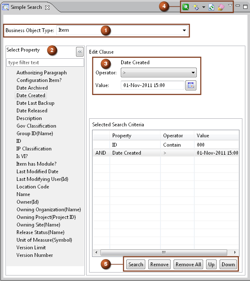
Task: Click the Simple Search magnifier tab icon
Action: (5, 7)
